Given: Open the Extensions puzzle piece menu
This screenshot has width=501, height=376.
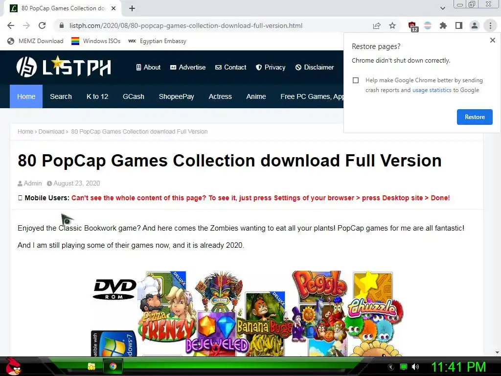Looking at the screenshot, I should (443, 25).
